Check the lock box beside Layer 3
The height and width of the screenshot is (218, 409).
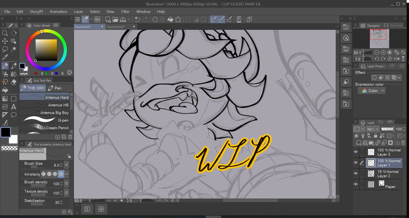click(362, 152)
